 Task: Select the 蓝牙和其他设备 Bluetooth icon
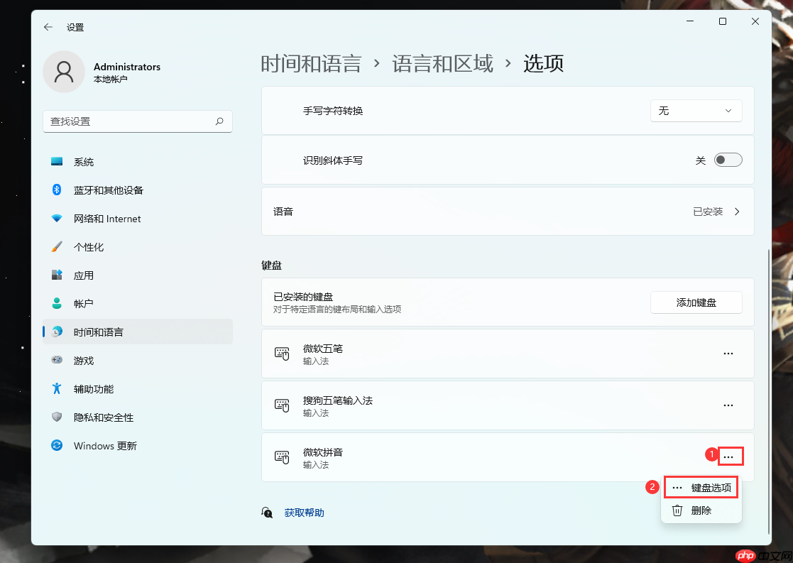click(57, 190)
